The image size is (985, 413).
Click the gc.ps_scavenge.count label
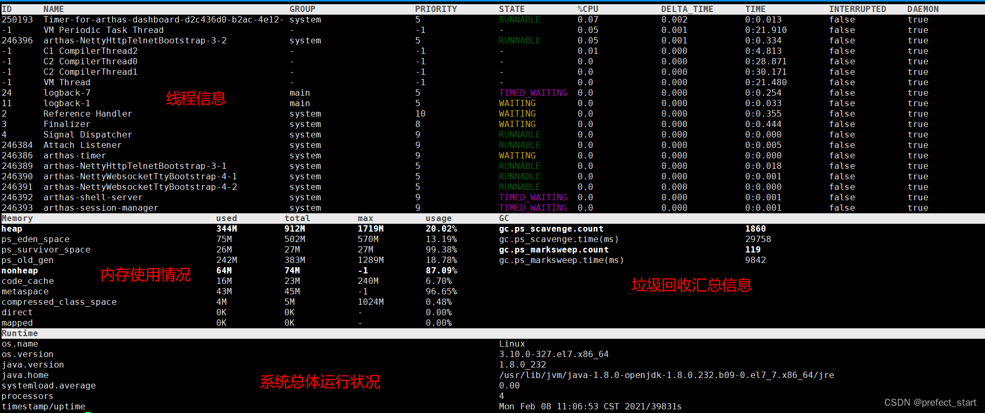pyautogui.click(x=551, y=229)
